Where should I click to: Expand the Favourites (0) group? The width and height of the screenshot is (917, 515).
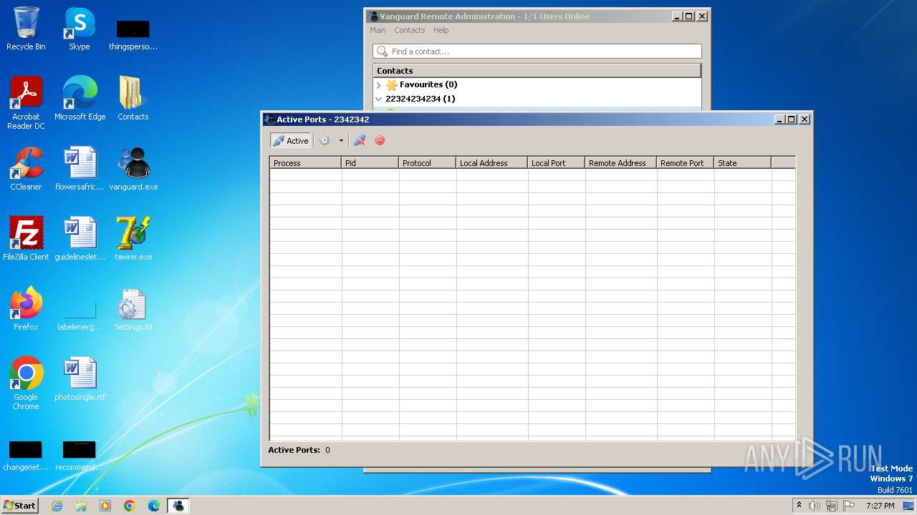pyautogui.click(x=379, y=84)
